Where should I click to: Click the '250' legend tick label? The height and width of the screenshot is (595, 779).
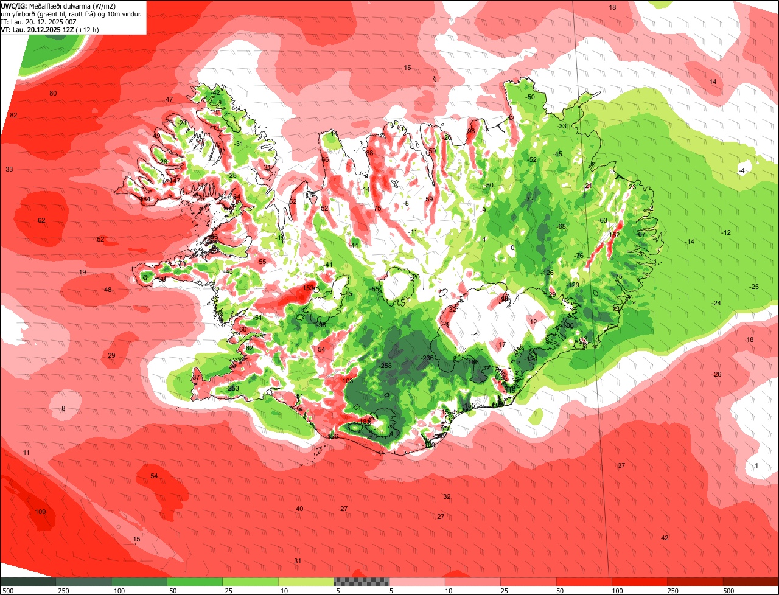[x=673, y=591]
